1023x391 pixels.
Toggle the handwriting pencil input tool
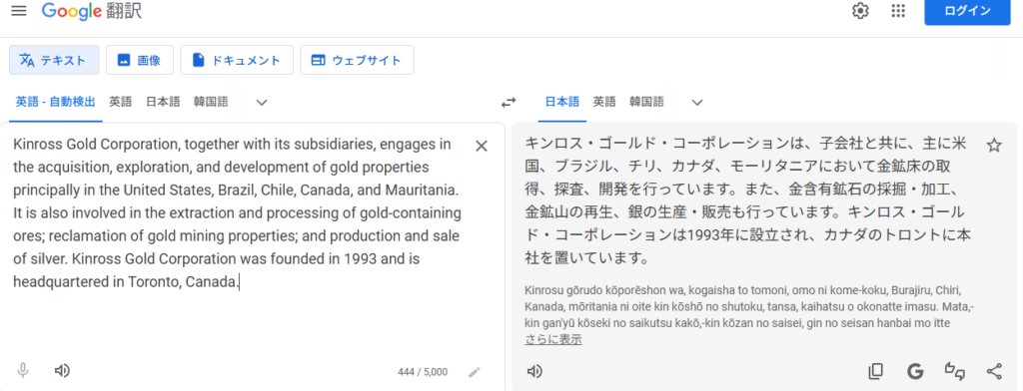tap(475, 372)
